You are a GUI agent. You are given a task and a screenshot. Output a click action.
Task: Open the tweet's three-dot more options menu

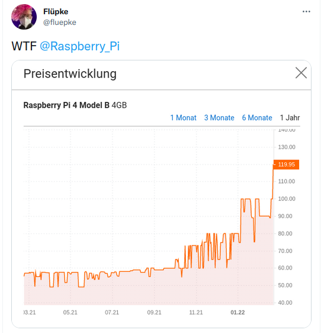point(306,11)
